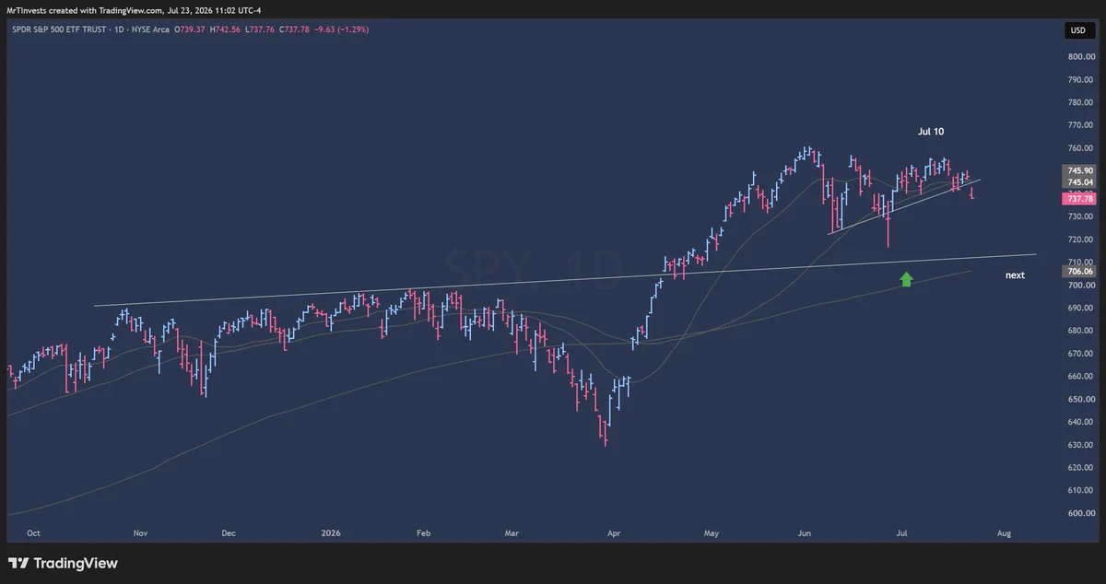The image size is (1106, 584).
Task: Click the Nov label on the time axis
Action: point(140,532)
